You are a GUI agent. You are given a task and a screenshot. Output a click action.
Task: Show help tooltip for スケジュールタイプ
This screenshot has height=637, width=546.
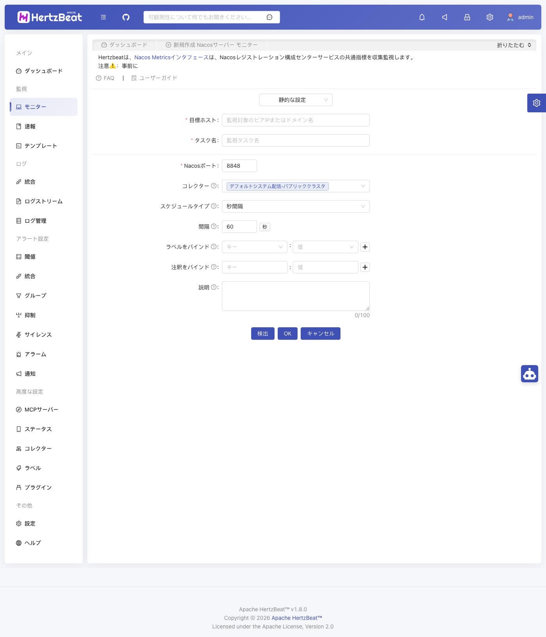coord(214,206)
